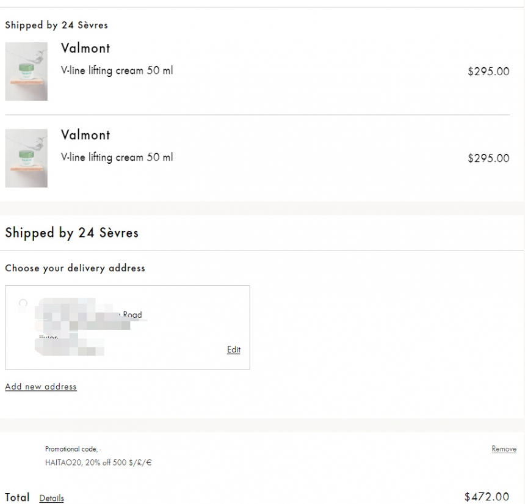Click the second item's $295.00 price
Viewport: 525px width, 504px height.
pos(488,158)
